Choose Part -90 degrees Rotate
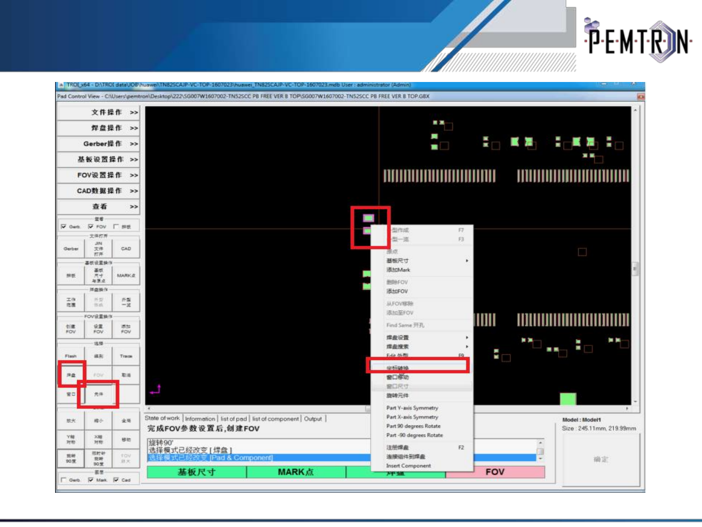The height and width of the screenshot is (527, 702). 422,435
